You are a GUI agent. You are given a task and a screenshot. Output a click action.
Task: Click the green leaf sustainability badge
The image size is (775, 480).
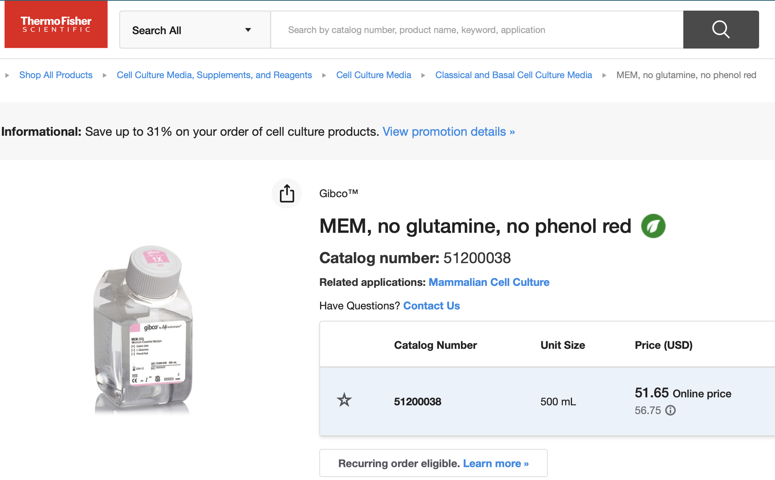[x=653, y=226]
